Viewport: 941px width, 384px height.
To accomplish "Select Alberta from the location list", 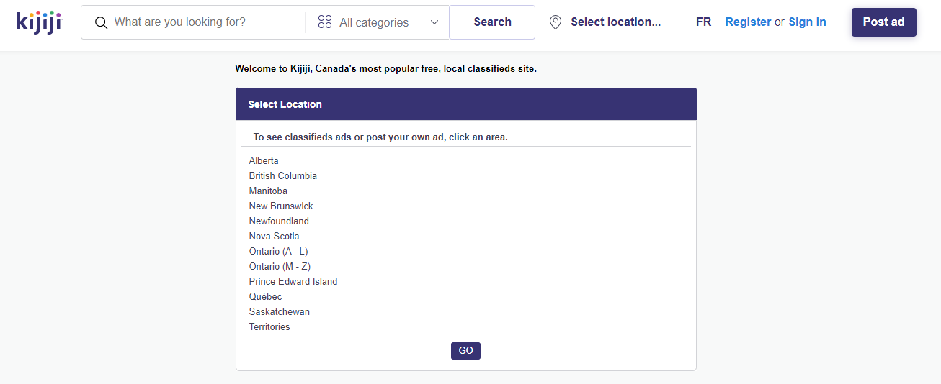I will click(264, 160).
